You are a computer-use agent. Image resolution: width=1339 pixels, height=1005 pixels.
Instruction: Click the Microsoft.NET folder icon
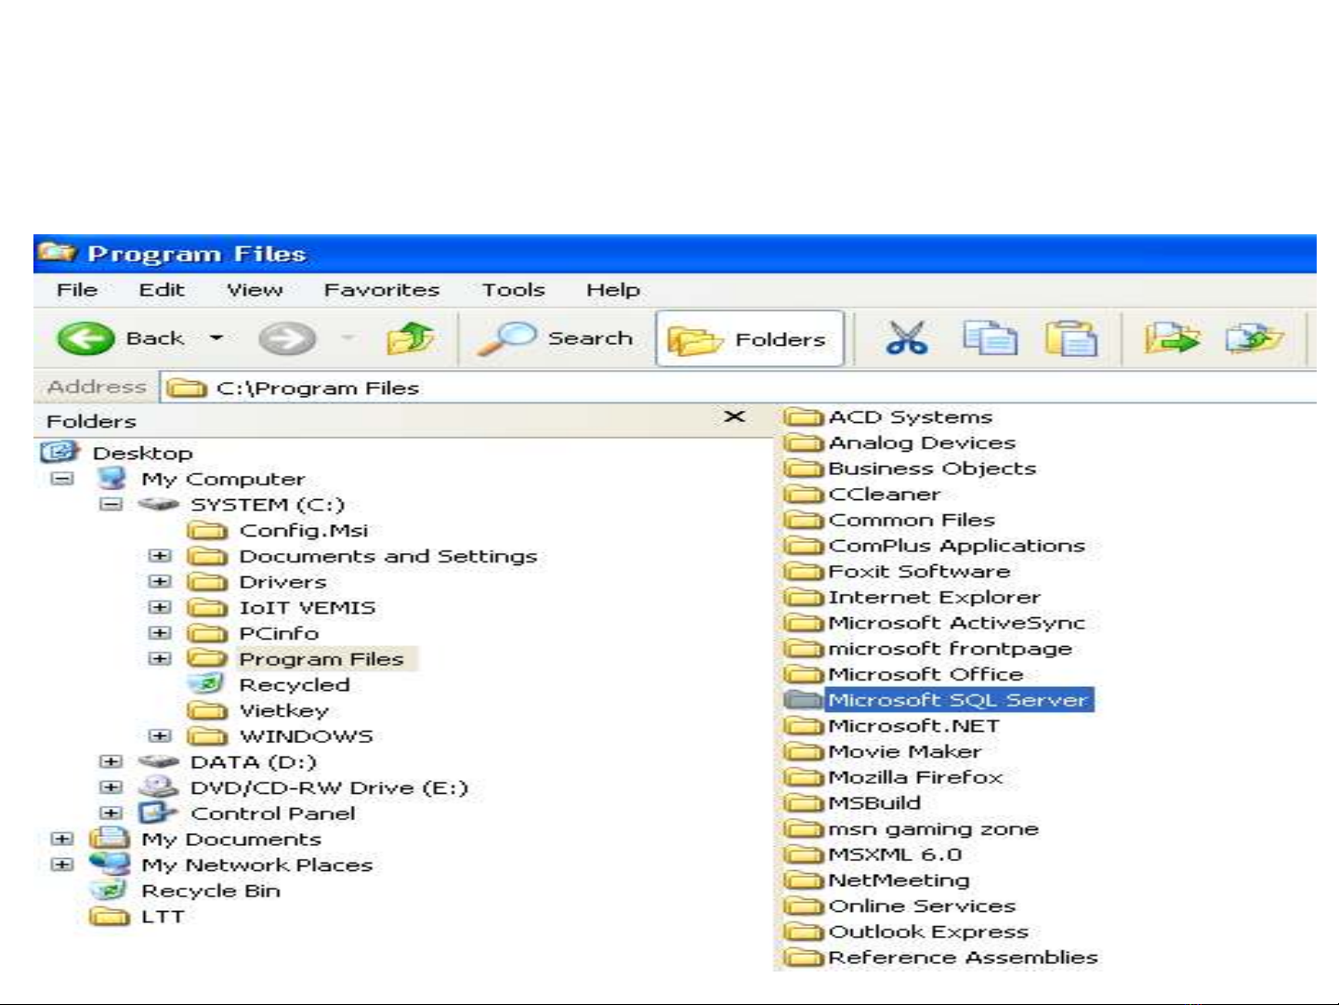point(804,726)
